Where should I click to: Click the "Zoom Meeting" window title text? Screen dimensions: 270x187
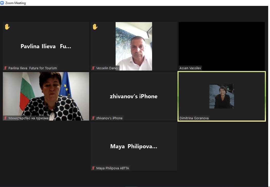[15, 3]
